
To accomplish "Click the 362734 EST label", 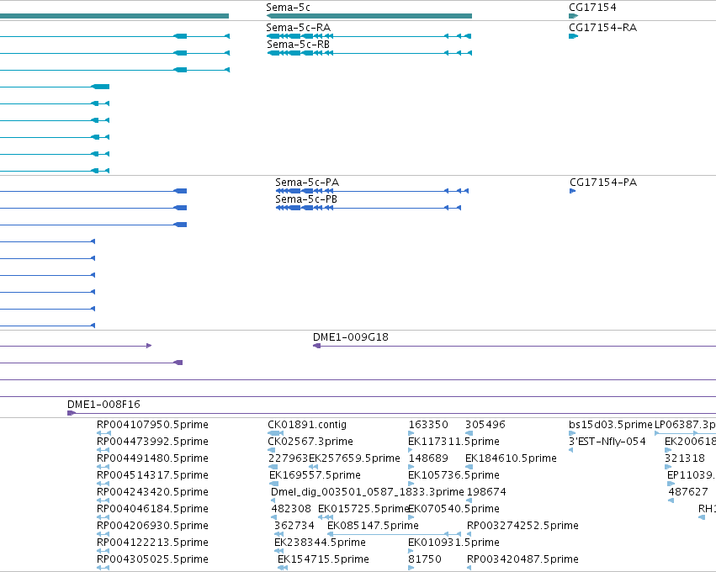I will [x=294, y=526].
